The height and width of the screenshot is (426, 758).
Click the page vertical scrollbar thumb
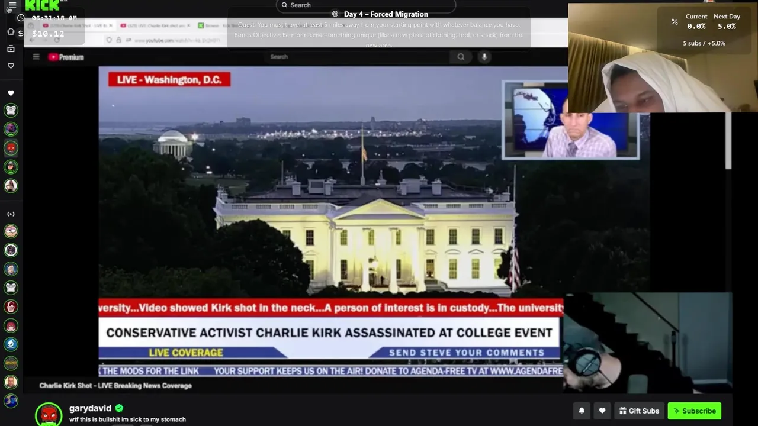click(x=728, y=141)
